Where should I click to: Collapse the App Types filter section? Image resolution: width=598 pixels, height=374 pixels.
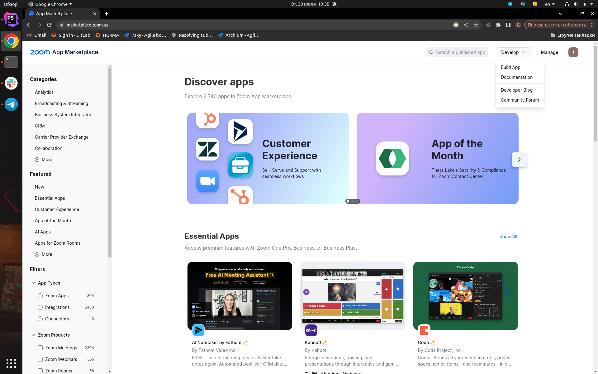[33, 283]
